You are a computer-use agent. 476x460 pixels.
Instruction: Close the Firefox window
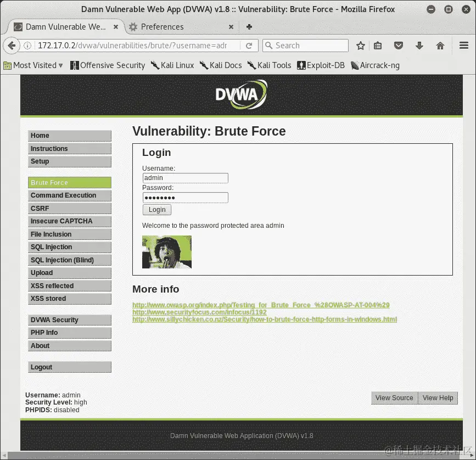point(466,9)
